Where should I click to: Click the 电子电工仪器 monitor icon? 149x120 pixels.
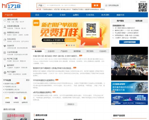click(5, 59)
